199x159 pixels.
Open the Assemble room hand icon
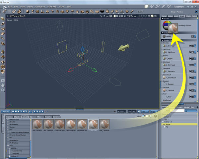147,7
